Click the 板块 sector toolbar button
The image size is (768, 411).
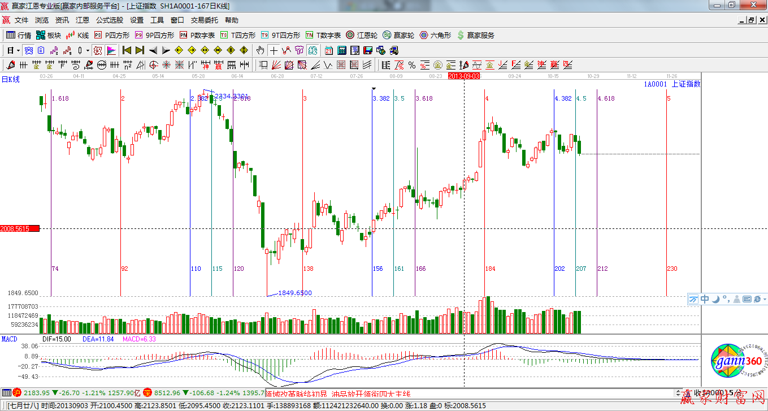click(x=48, y=35)
